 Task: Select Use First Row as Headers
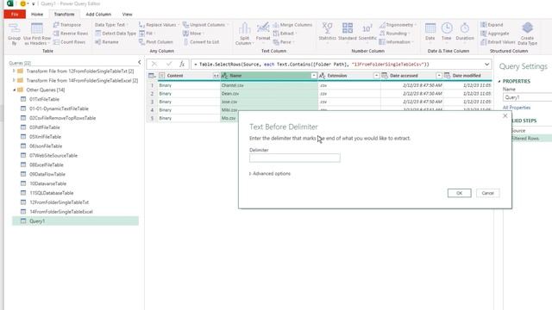37,34
